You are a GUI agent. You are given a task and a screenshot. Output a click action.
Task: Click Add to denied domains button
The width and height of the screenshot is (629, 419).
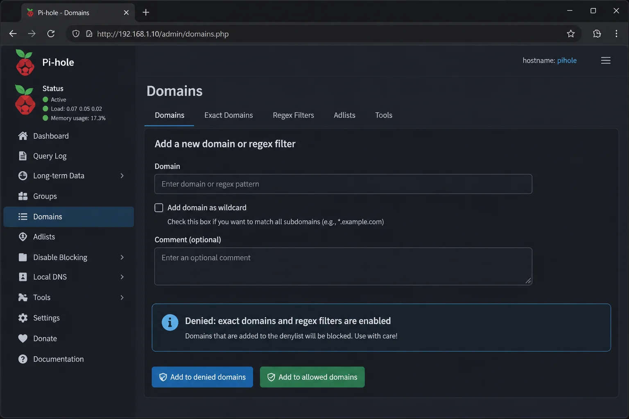(202, 377)
